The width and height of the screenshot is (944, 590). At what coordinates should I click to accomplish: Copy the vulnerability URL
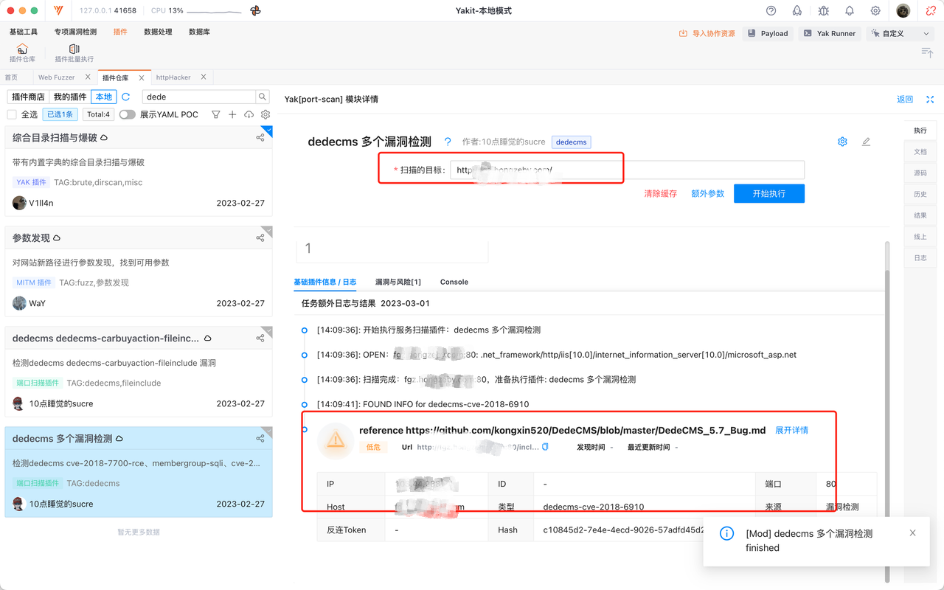[x=545, y=447]
